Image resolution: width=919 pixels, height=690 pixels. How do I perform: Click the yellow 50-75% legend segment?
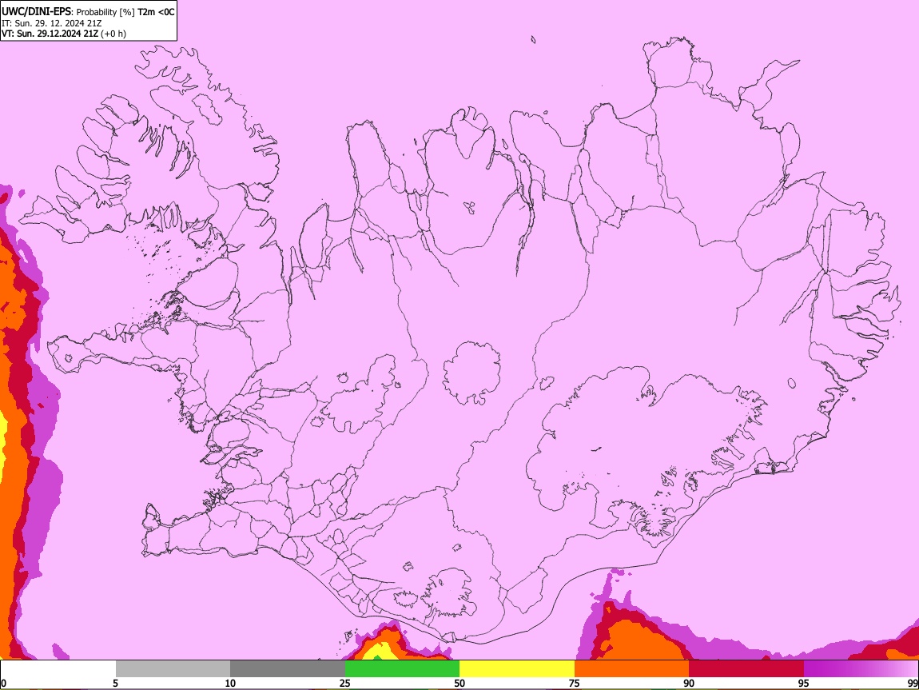pos(517,668)
